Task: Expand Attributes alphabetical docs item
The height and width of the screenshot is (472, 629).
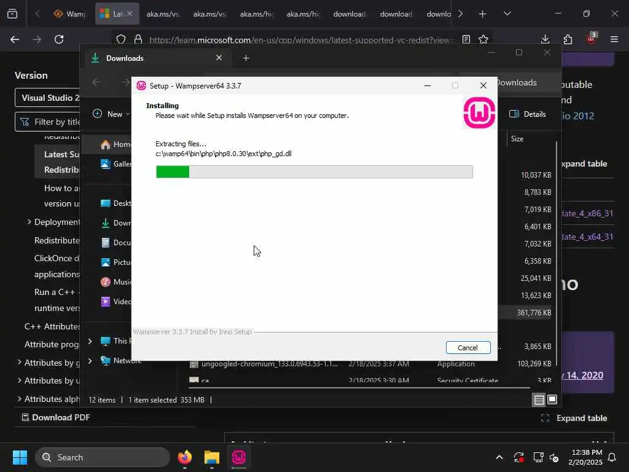Action: [19, 399]
